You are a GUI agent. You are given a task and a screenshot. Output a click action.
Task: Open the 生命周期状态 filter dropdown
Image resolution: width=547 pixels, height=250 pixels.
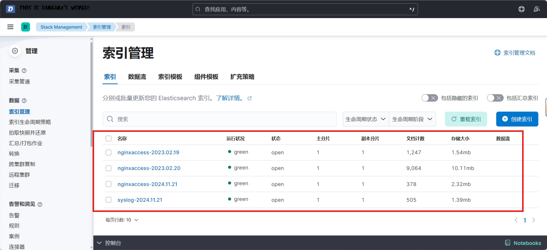pyautogui.click(x=366, y=119)
